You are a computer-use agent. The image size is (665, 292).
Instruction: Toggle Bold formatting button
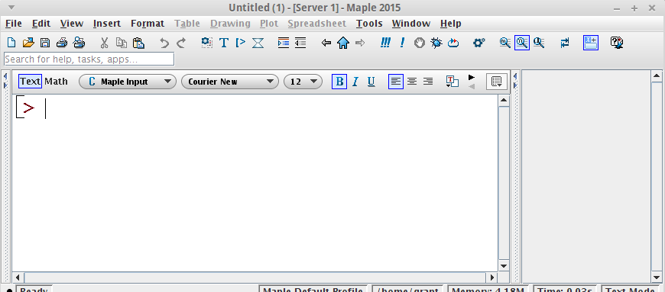339,82
